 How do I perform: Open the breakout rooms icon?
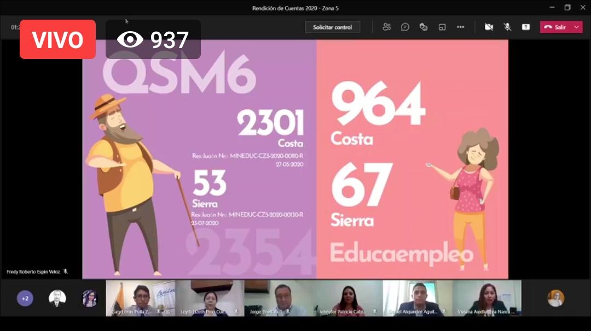(x=442, y=27)
